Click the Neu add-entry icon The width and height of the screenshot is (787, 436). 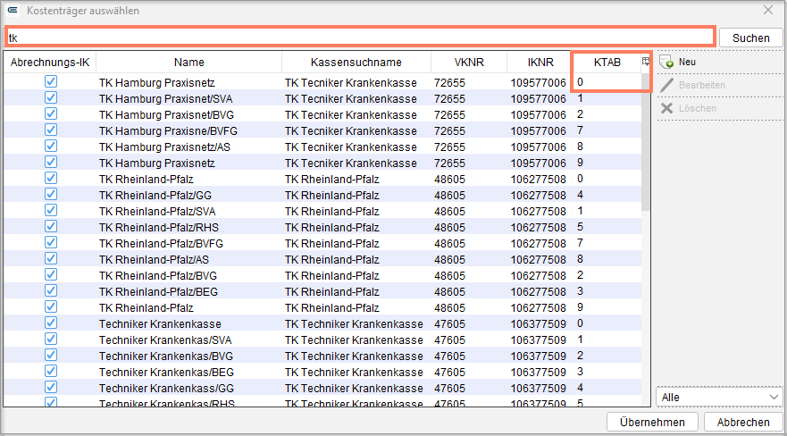pyautogui.click(x=666, y=63)
